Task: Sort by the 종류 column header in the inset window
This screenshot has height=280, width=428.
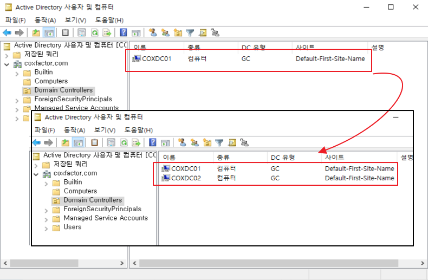Action: [239, 157]
